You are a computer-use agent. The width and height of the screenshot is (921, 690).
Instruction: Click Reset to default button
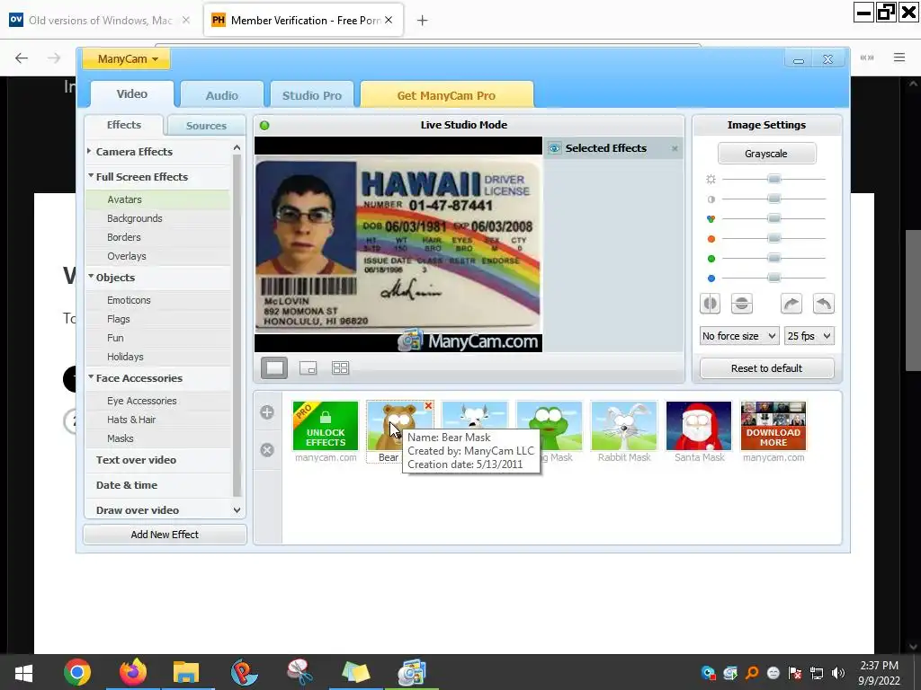pyautogui.click(x=766, y=368)
